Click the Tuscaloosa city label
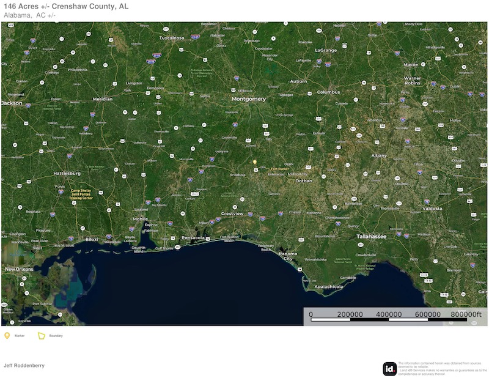 pos(172,37)
